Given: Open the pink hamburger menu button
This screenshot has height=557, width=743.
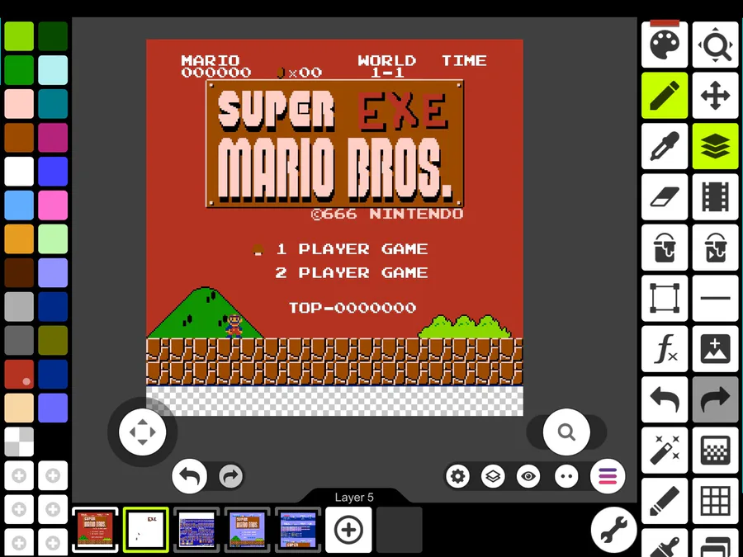Looking at the screenshot, I should pyautogui.click(x=608, y=476).
